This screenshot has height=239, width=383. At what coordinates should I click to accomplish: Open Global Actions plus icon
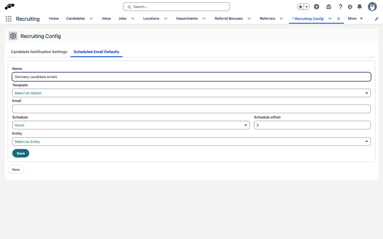coord(317,7)
